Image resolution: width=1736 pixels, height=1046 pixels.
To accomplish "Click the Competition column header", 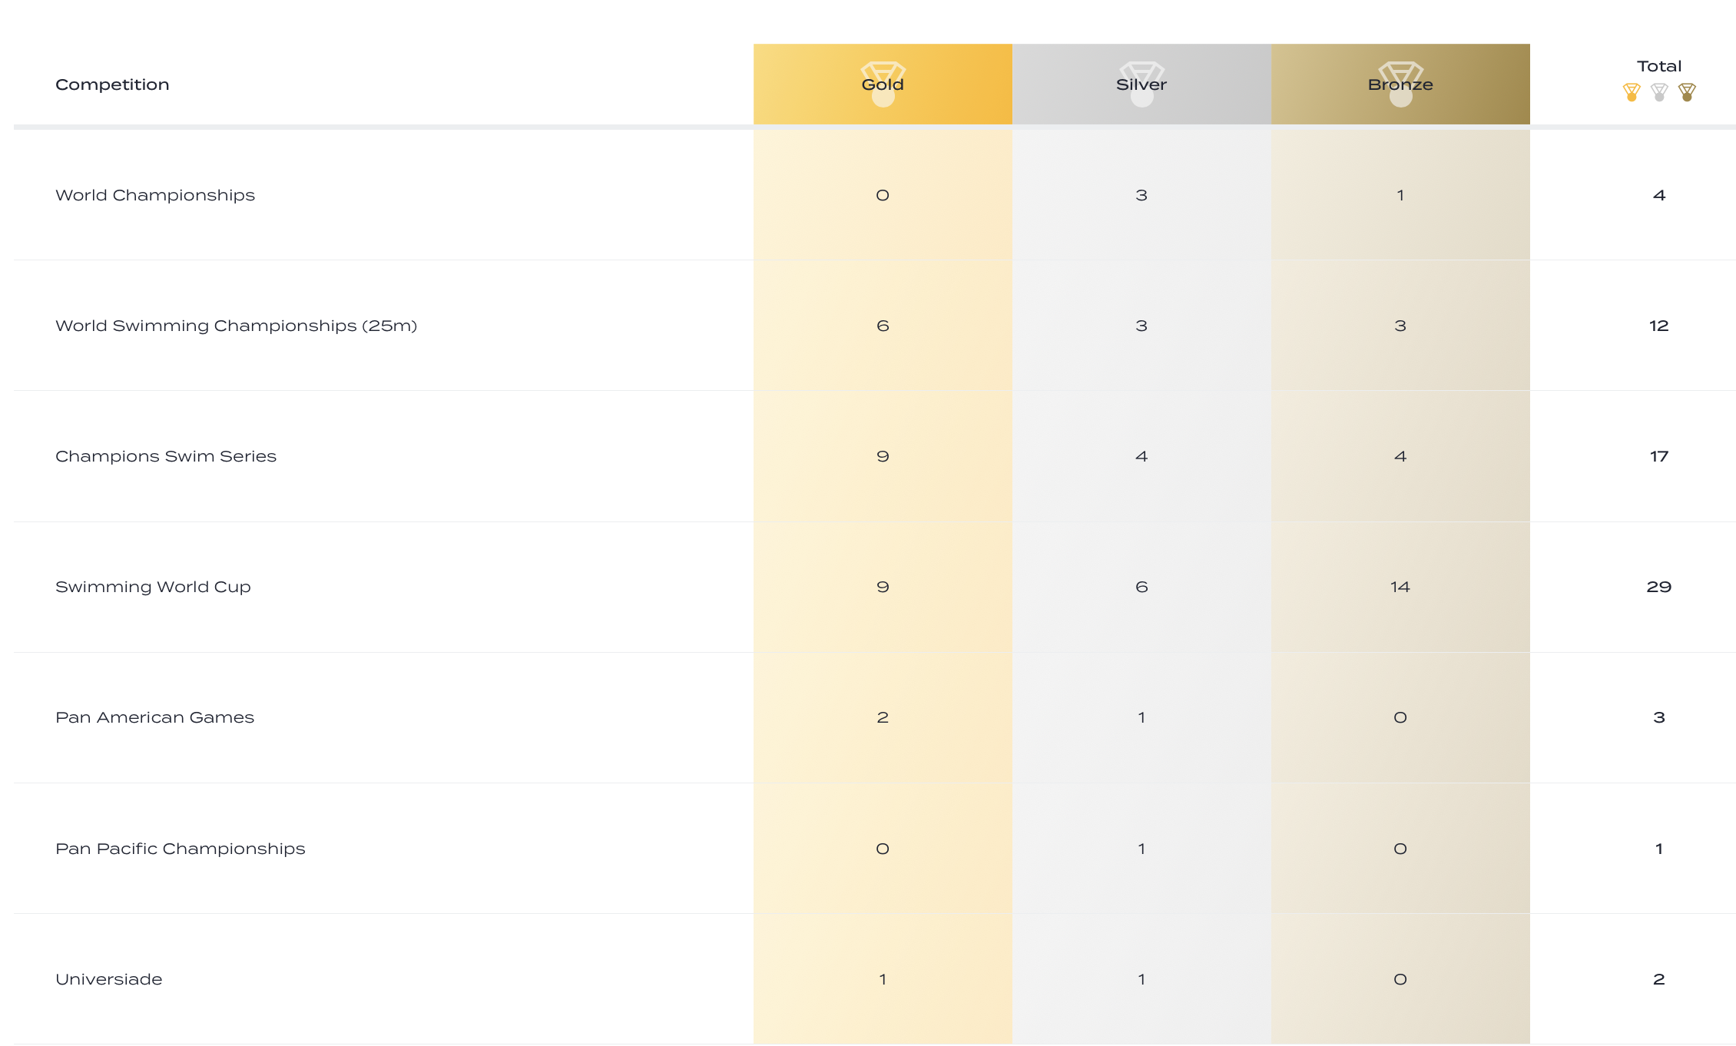I will [x=112, y=84].
